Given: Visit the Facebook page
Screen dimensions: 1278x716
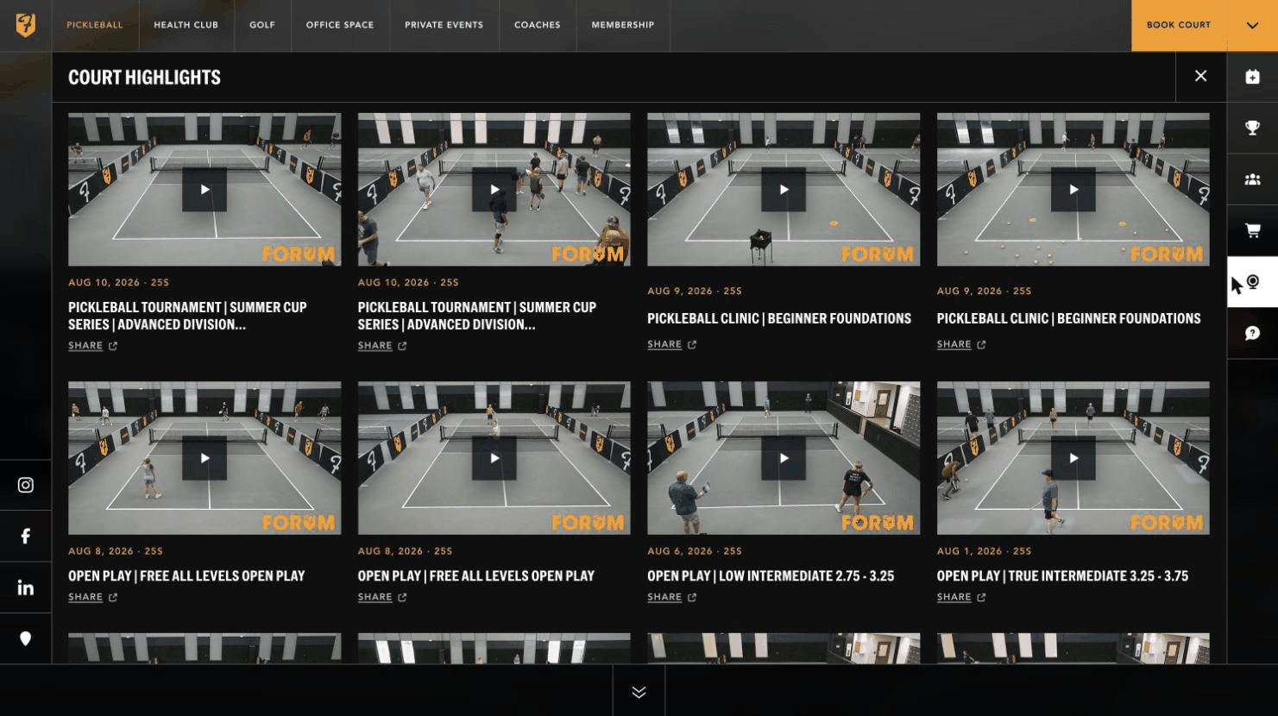Looking at the screenshot, I should point(26,536).
